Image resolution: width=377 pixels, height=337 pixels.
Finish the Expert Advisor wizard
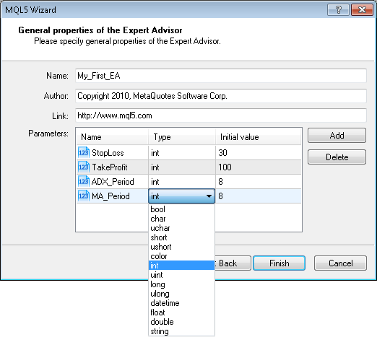pos(279,263)
